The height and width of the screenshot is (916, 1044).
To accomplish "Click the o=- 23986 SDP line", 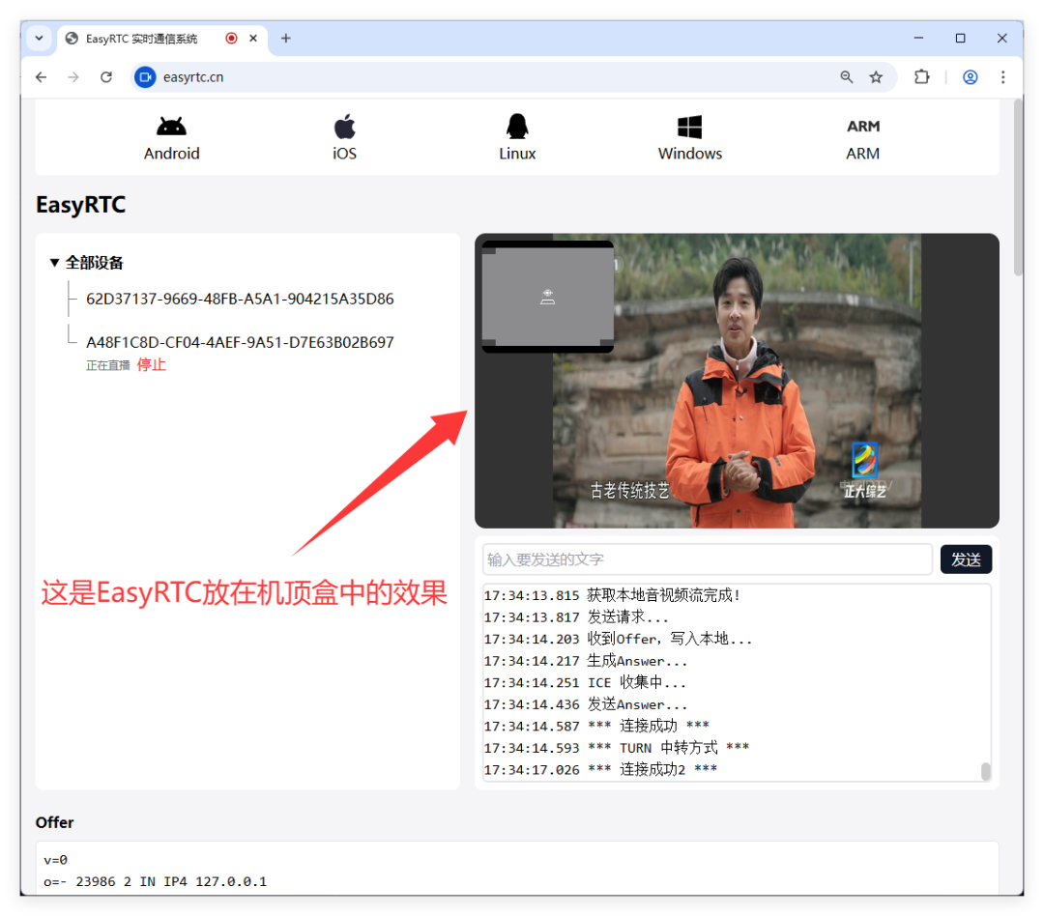I will click(x=155, y=881).
